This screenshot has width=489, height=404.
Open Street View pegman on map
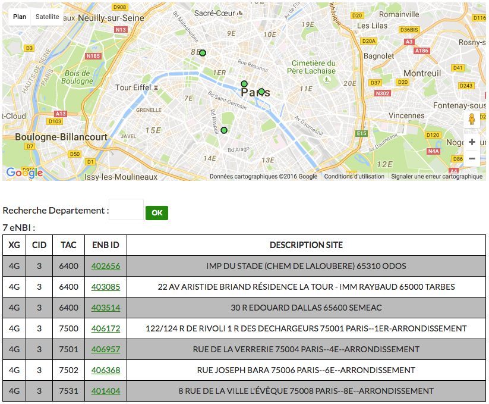[472, 119]
